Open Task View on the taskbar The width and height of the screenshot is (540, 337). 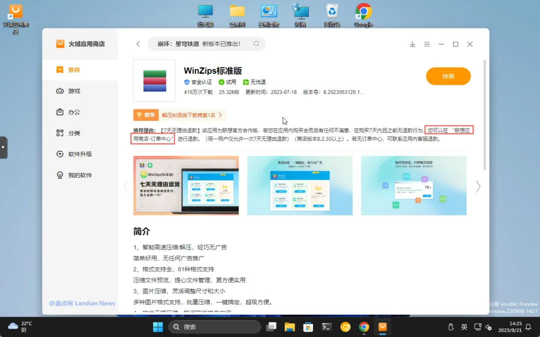(271, 327)
